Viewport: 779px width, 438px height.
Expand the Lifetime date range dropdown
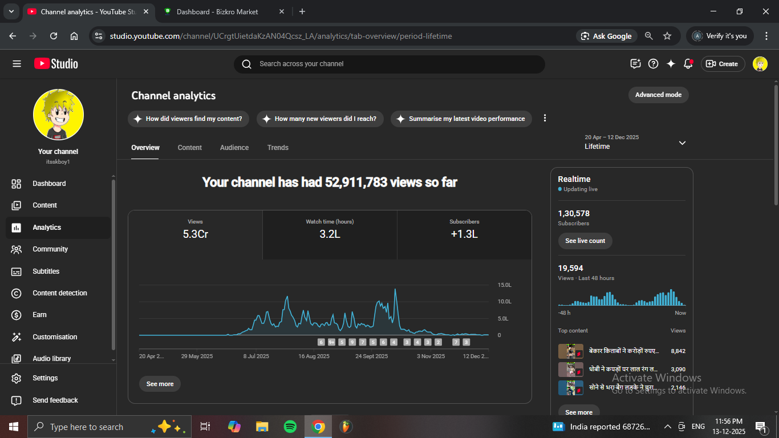(x=682, y=143)
